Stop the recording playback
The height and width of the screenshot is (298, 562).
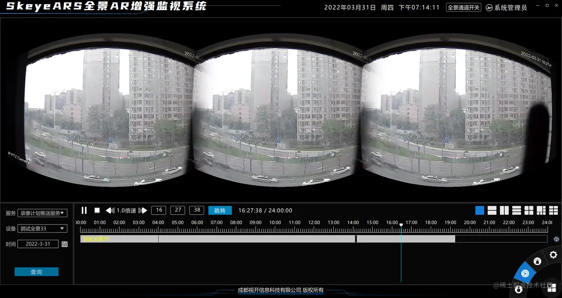coord(97,210)
